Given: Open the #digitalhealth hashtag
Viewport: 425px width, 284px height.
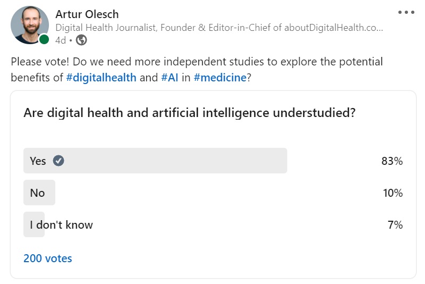Looking at the screenshot, I should click(x=101, y=77).
